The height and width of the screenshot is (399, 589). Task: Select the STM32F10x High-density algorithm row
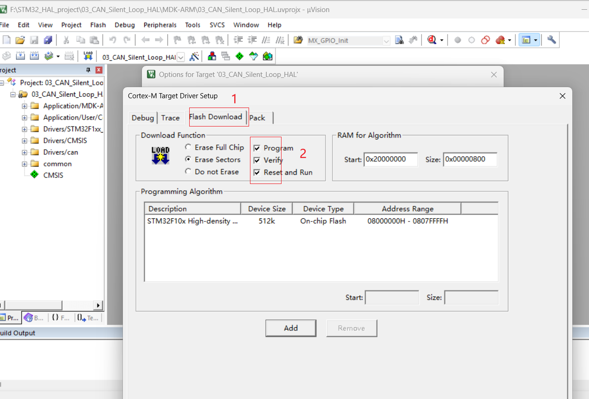click(x=321, y=221)
